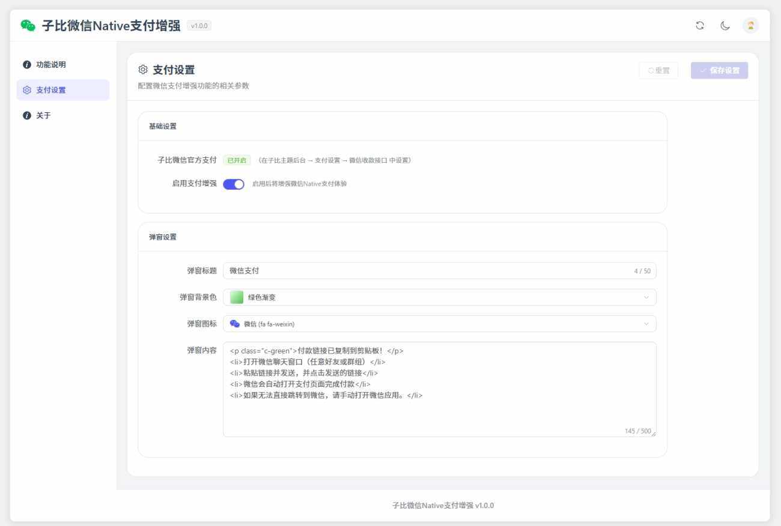Open the user avatar menu
Image resolution: width=781 pixels, height=526 pixels.
coord(750,25)
